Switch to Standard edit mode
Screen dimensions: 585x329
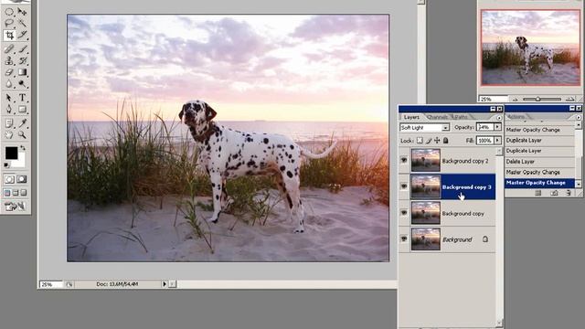click(9, 179)
